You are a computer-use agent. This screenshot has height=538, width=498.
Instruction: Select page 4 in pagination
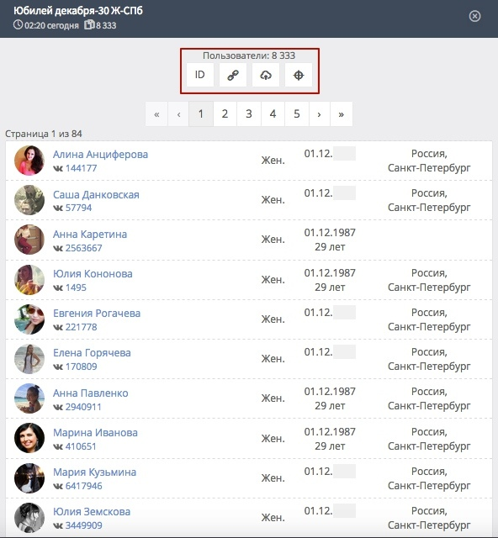click(x=273, y=114)
